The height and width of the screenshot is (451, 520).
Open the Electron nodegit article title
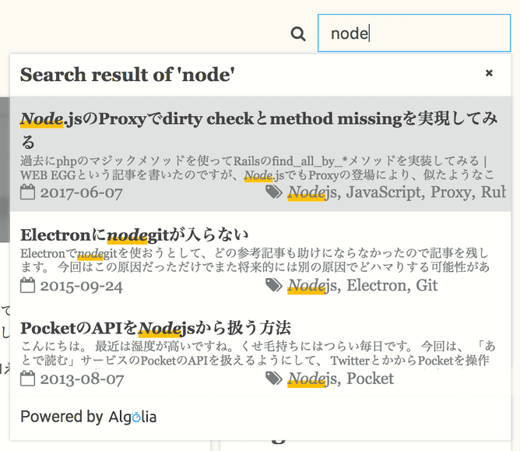tap(135, 234)
